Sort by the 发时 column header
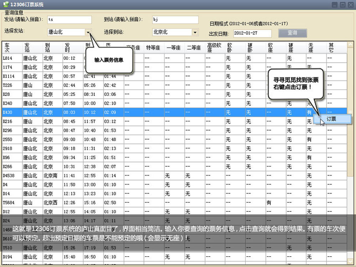The width and height of the screenshot is (356, 267). pyautogui.click(x=73, y=47)
